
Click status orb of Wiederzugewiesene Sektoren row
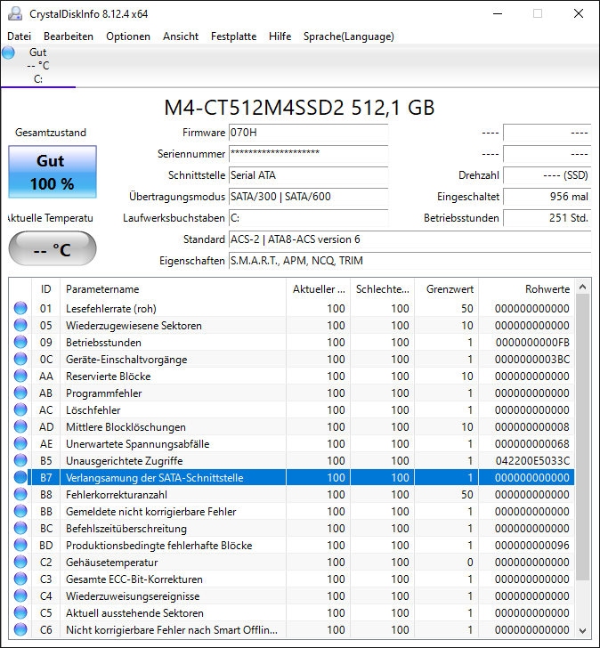[x=20, y=325]
